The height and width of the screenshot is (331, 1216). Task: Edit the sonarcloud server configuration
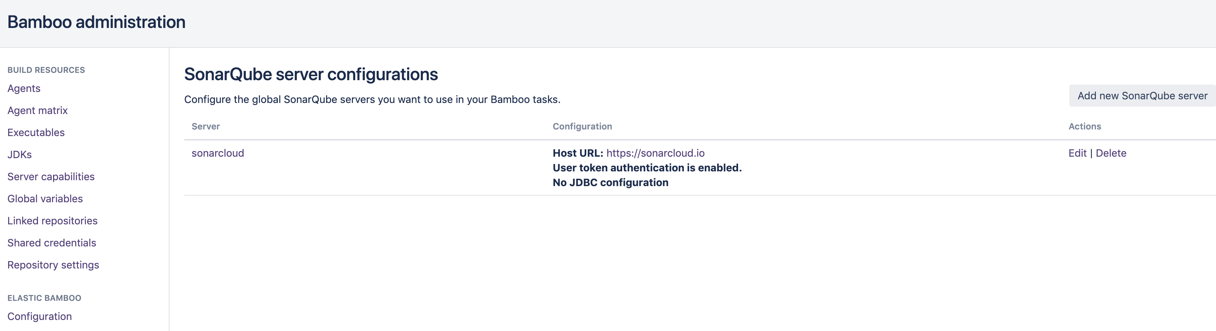tap(1077, 153)
